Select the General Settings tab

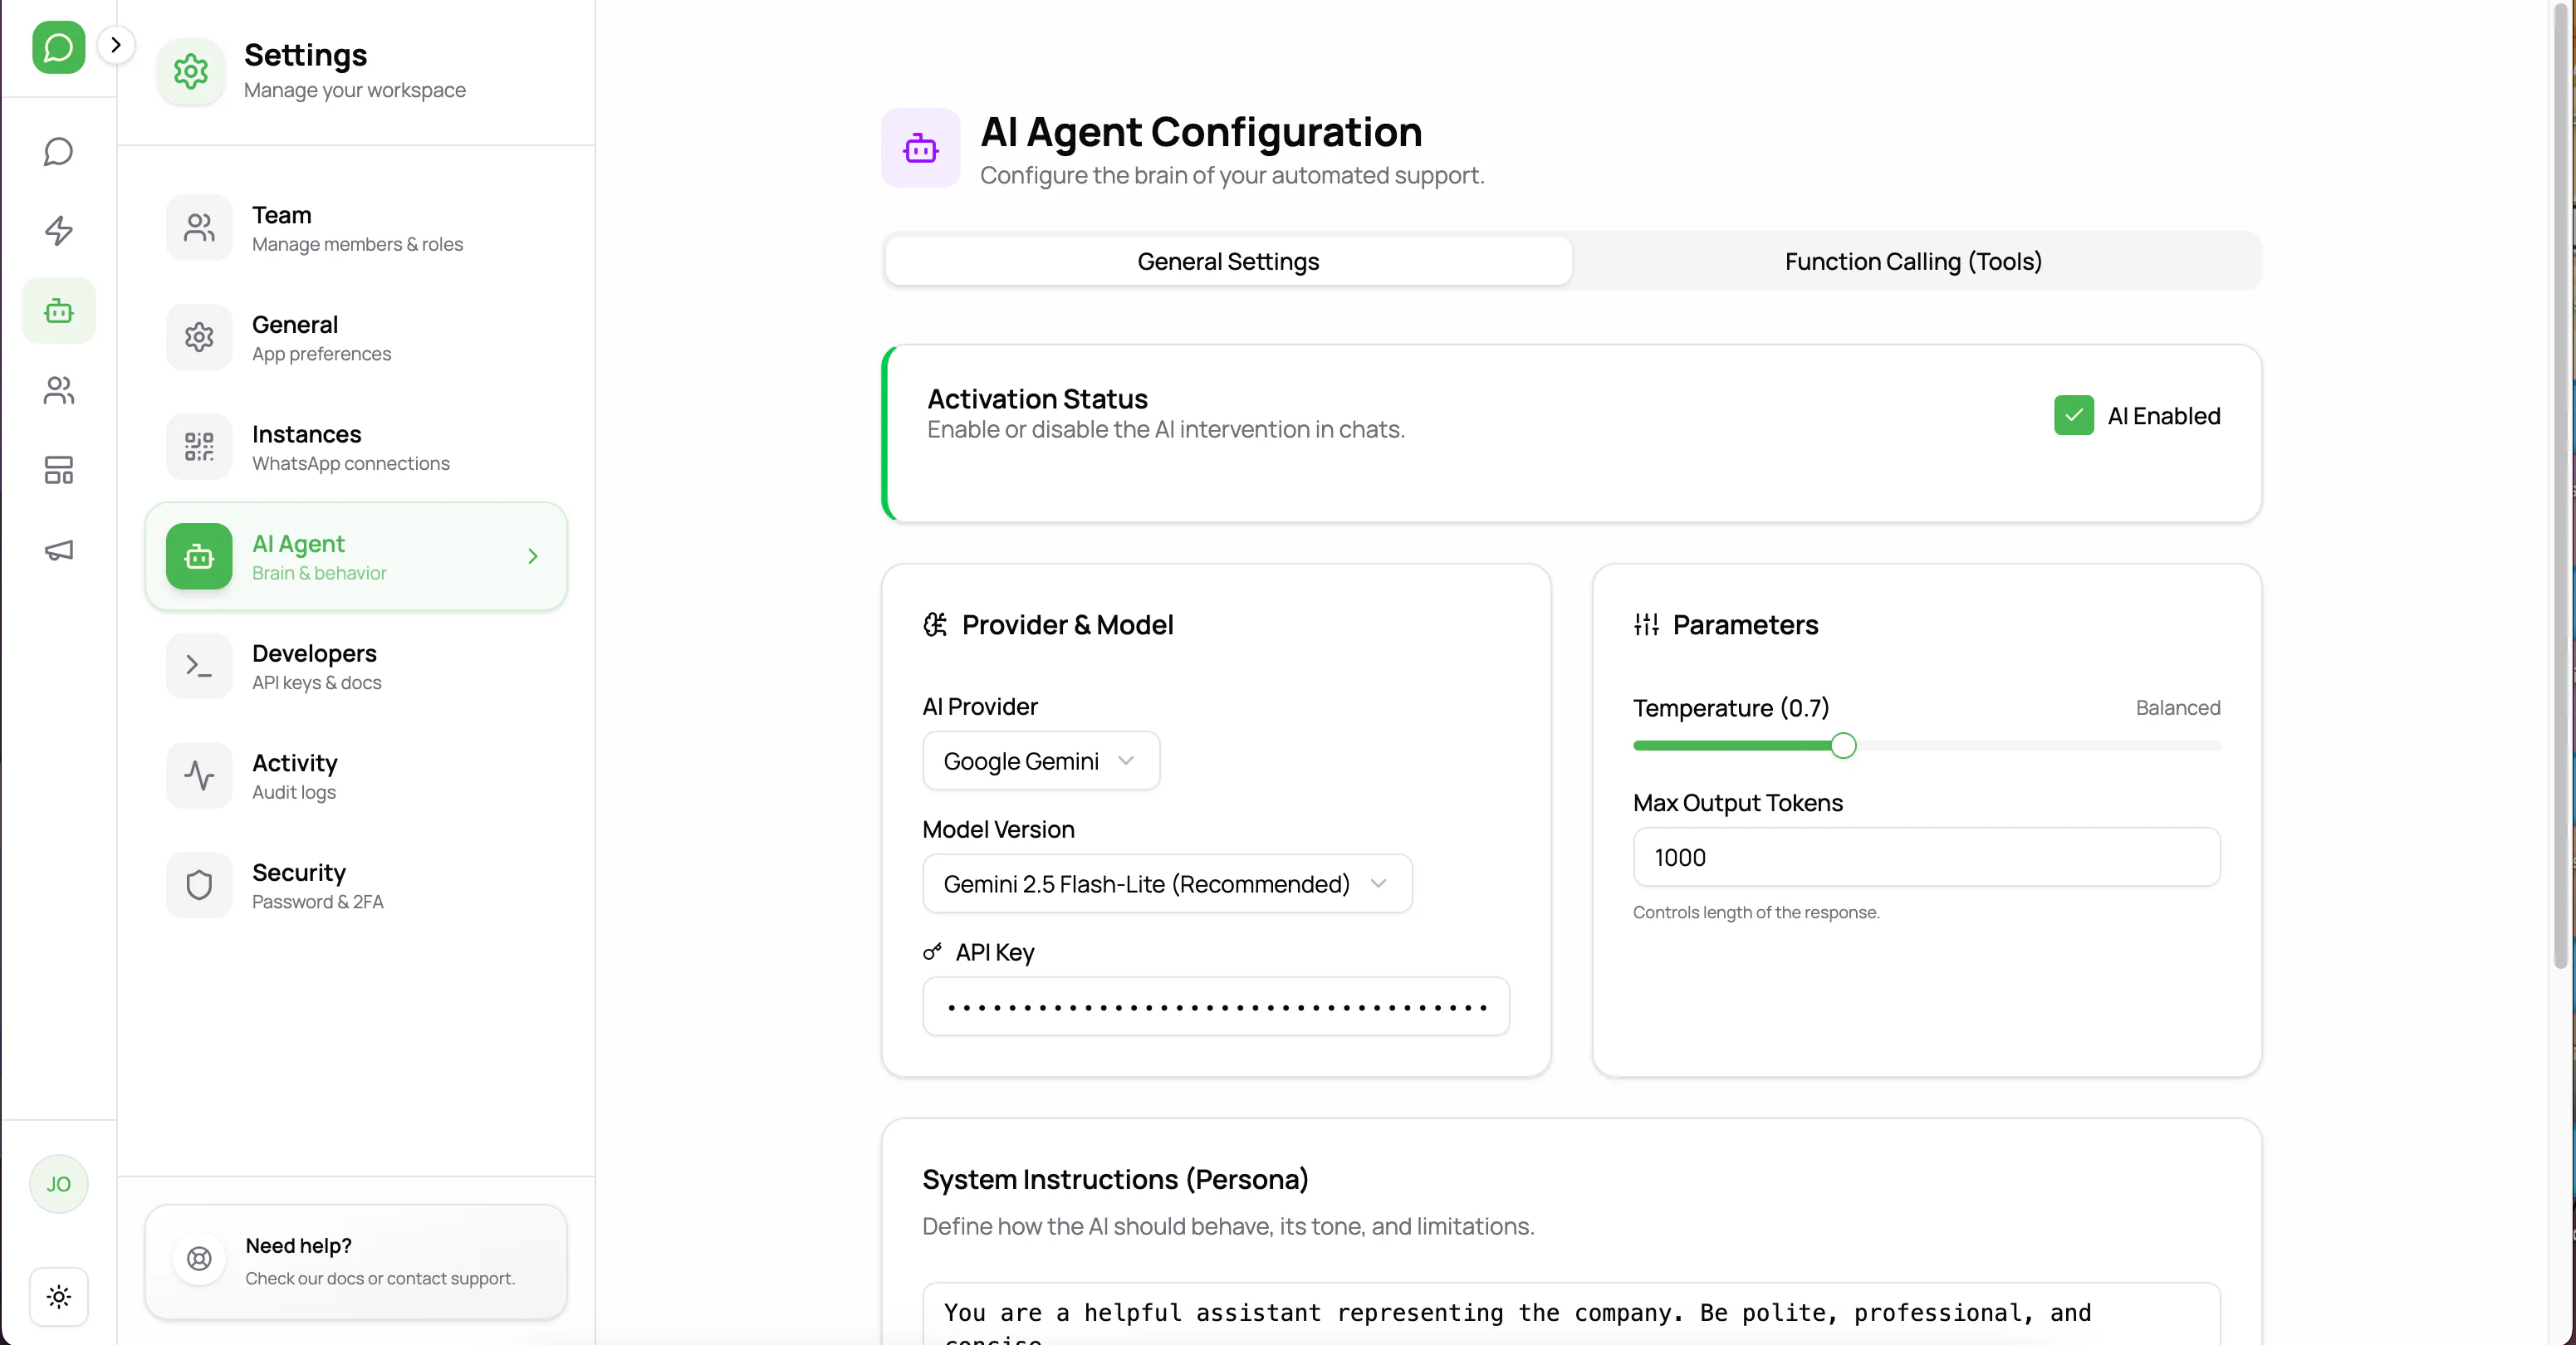coord(1227,262)
